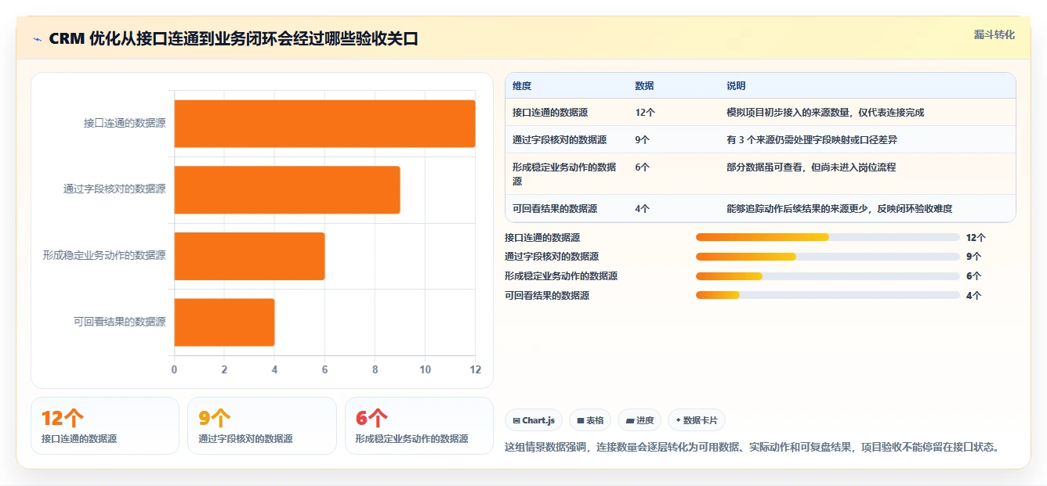Click the 6个 value beside the progress bar

tap(973, 276)
